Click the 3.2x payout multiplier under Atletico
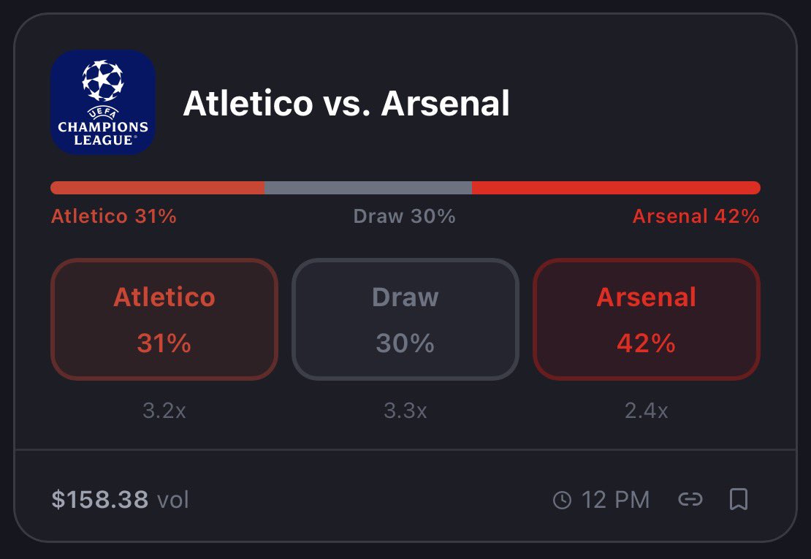 click(x=164, y=411)
